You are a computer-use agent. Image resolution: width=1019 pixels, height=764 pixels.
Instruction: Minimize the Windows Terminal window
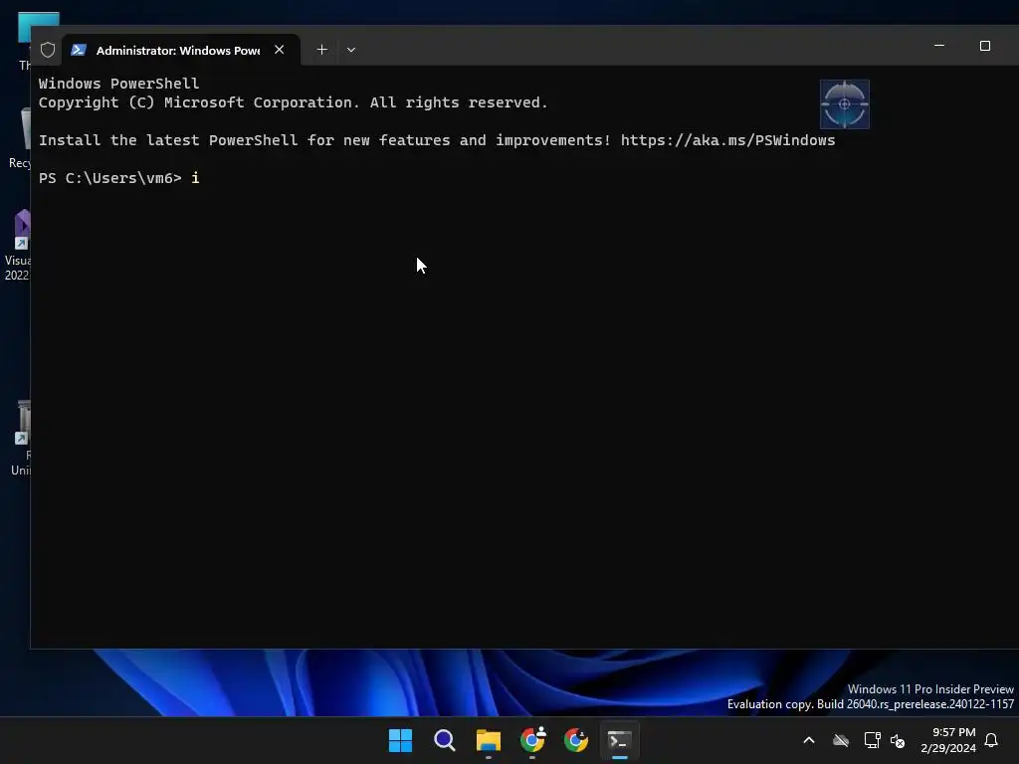click(x=939, y=46)
